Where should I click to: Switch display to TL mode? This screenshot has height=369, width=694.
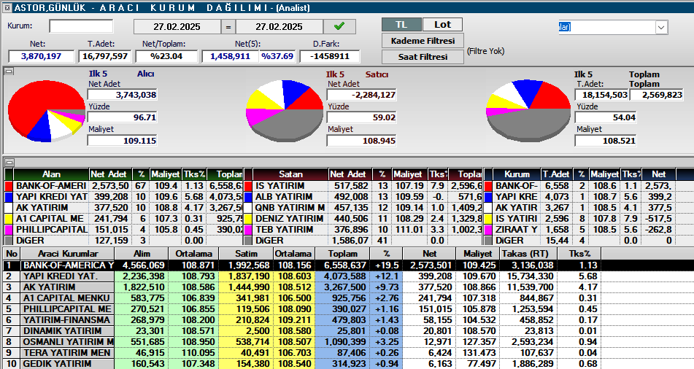(x=401, y=25)
